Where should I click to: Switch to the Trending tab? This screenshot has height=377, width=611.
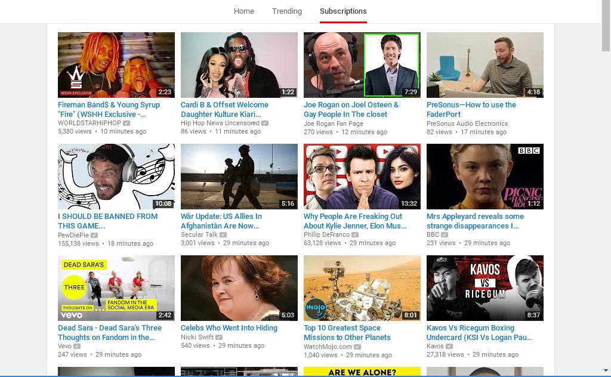tap(287, 11)
